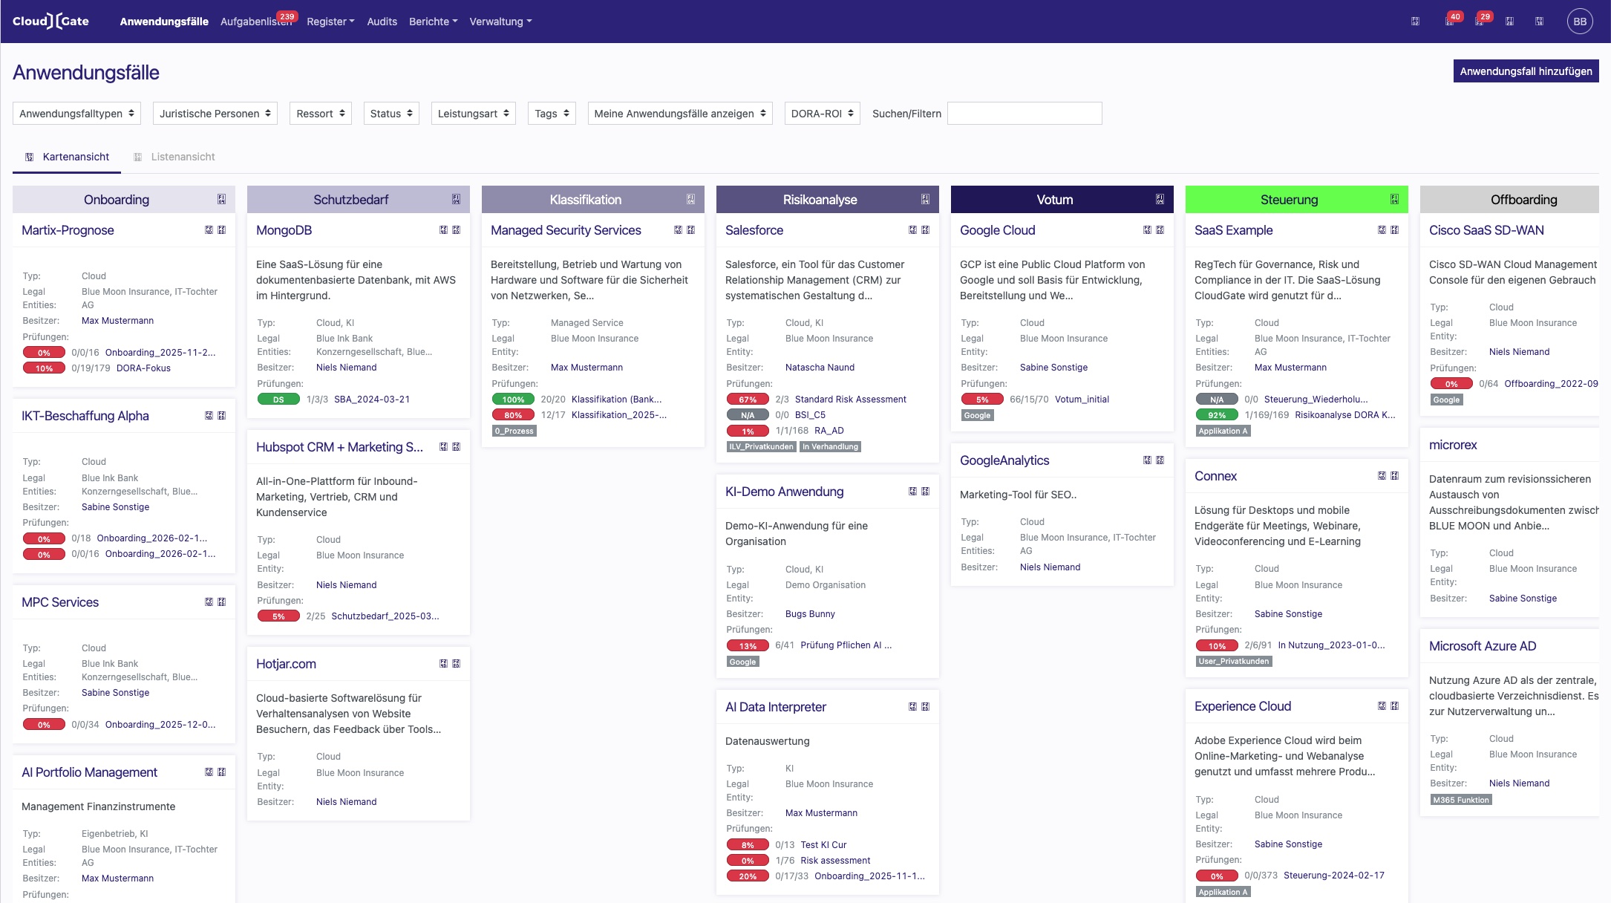
Task: Open the Juristische Personen filter dropdown
Action: pos(215,114)
